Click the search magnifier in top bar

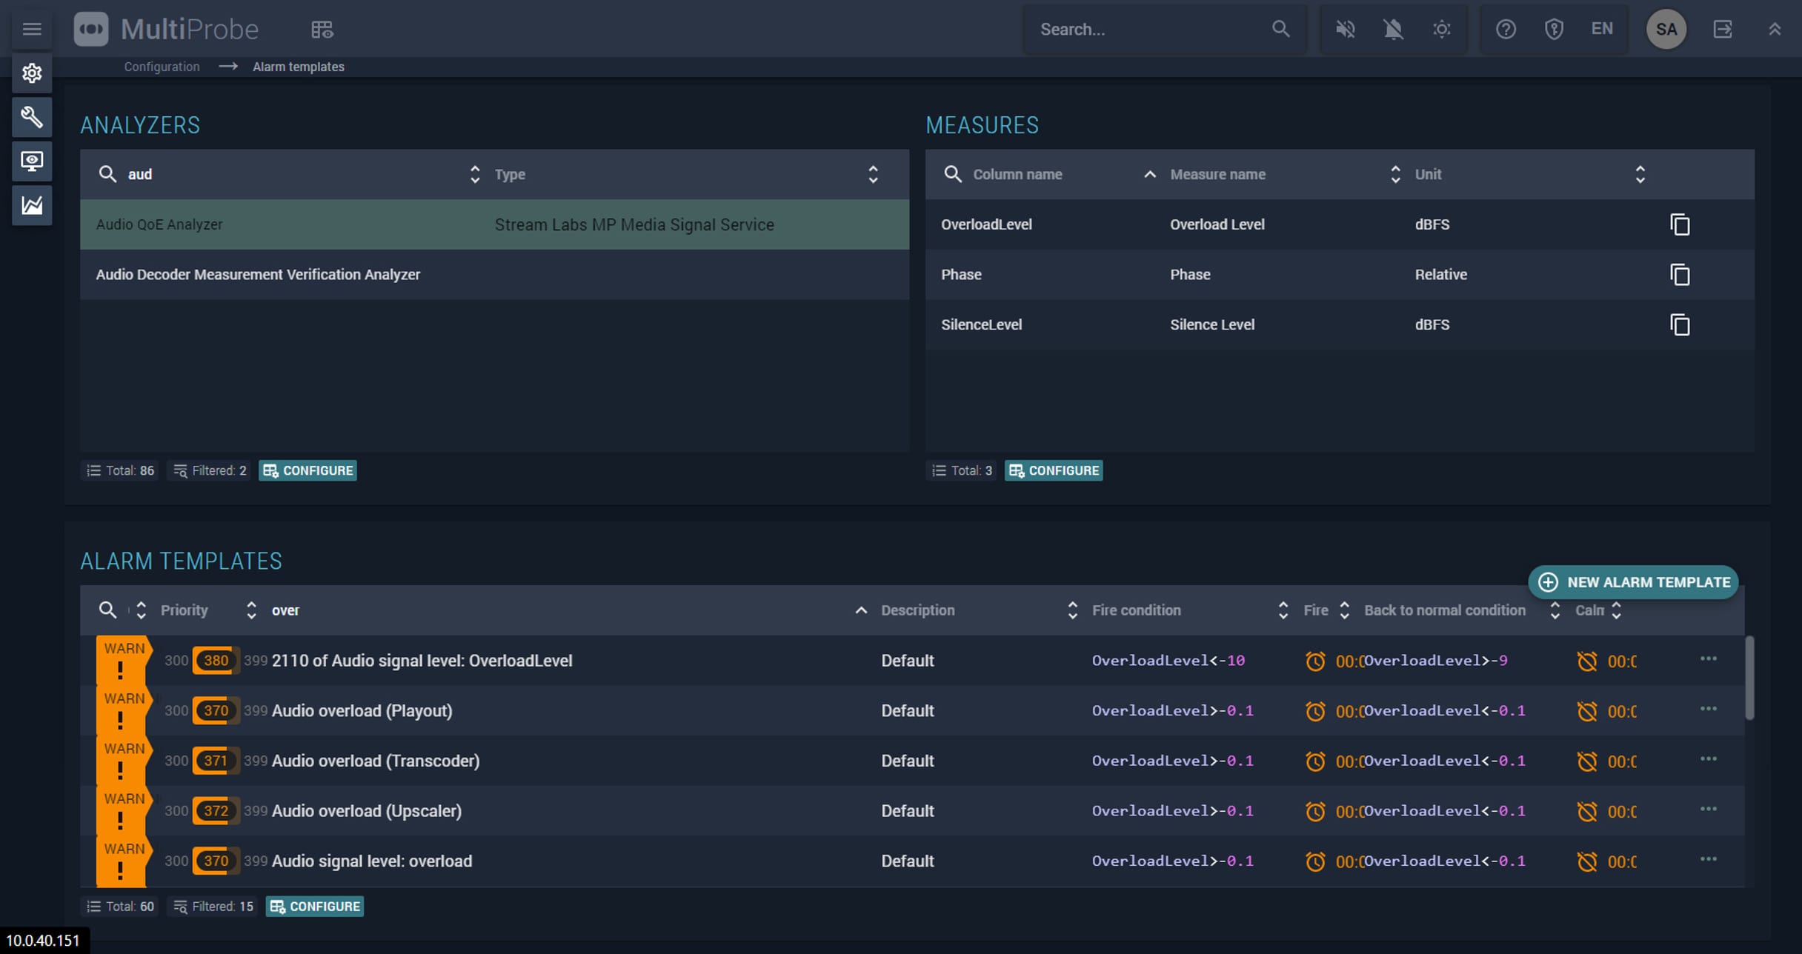coord(1280,29)
